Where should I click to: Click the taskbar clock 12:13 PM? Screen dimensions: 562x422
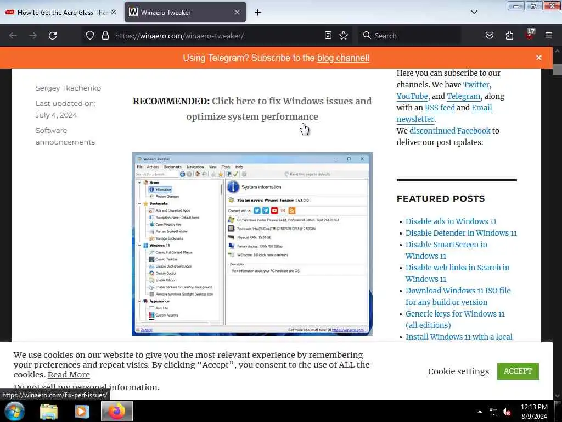coord(534,411)
